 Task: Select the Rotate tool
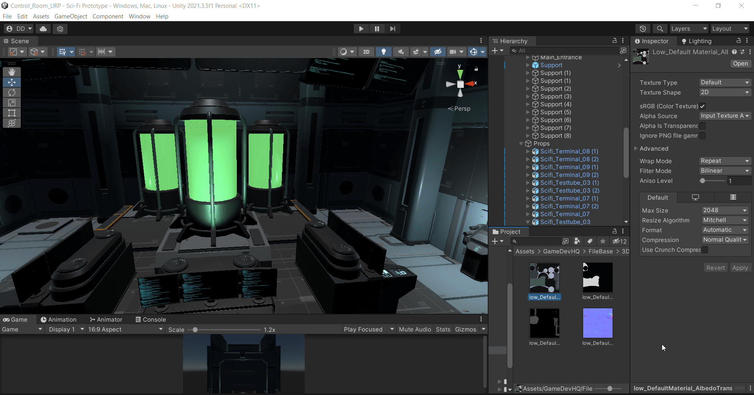[x=12, y=93]
